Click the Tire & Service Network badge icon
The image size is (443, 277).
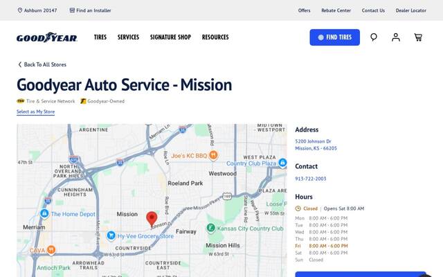(20, 101)
